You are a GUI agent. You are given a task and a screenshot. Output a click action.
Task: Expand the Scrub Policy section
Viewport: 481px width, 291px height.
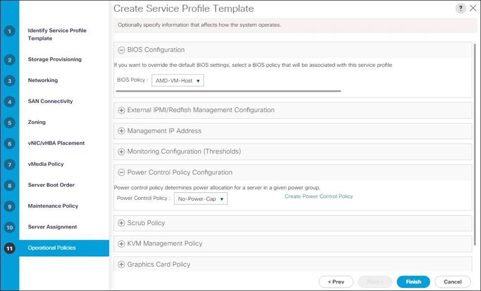pos(122,223)
